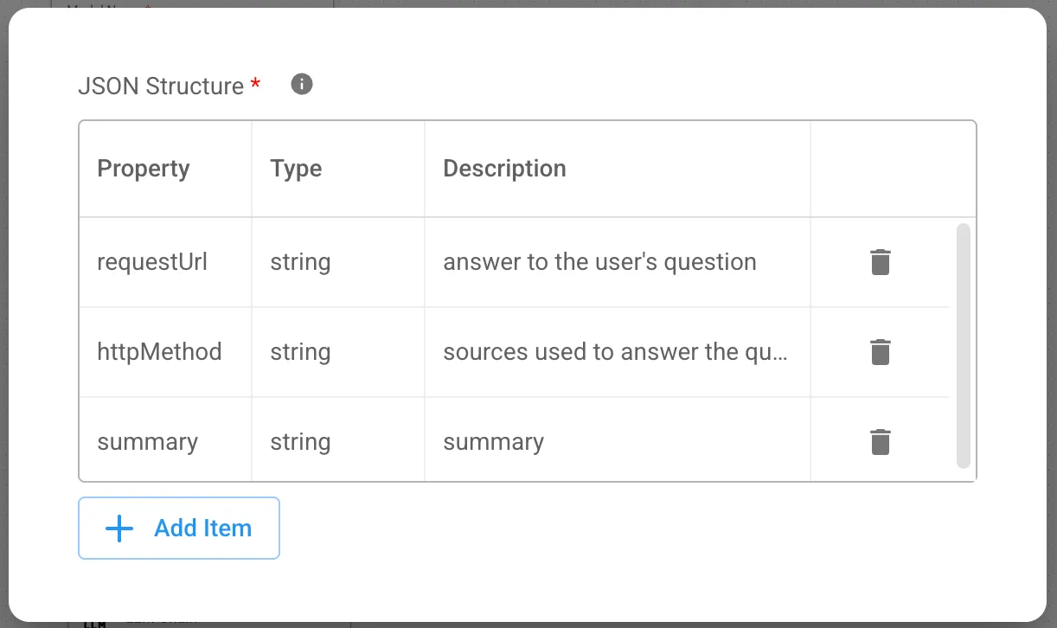This screenshot has height=628, width=1057.
Task: Click the plus icon in Add Item
Action: point(119,529)
